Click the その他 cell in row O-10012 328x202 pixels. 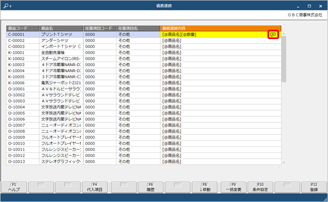(138, 156)
